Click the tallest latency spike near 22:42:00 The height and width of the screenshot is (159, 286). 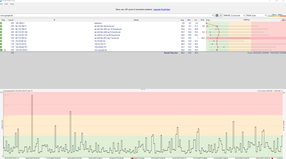pos(32,123)
